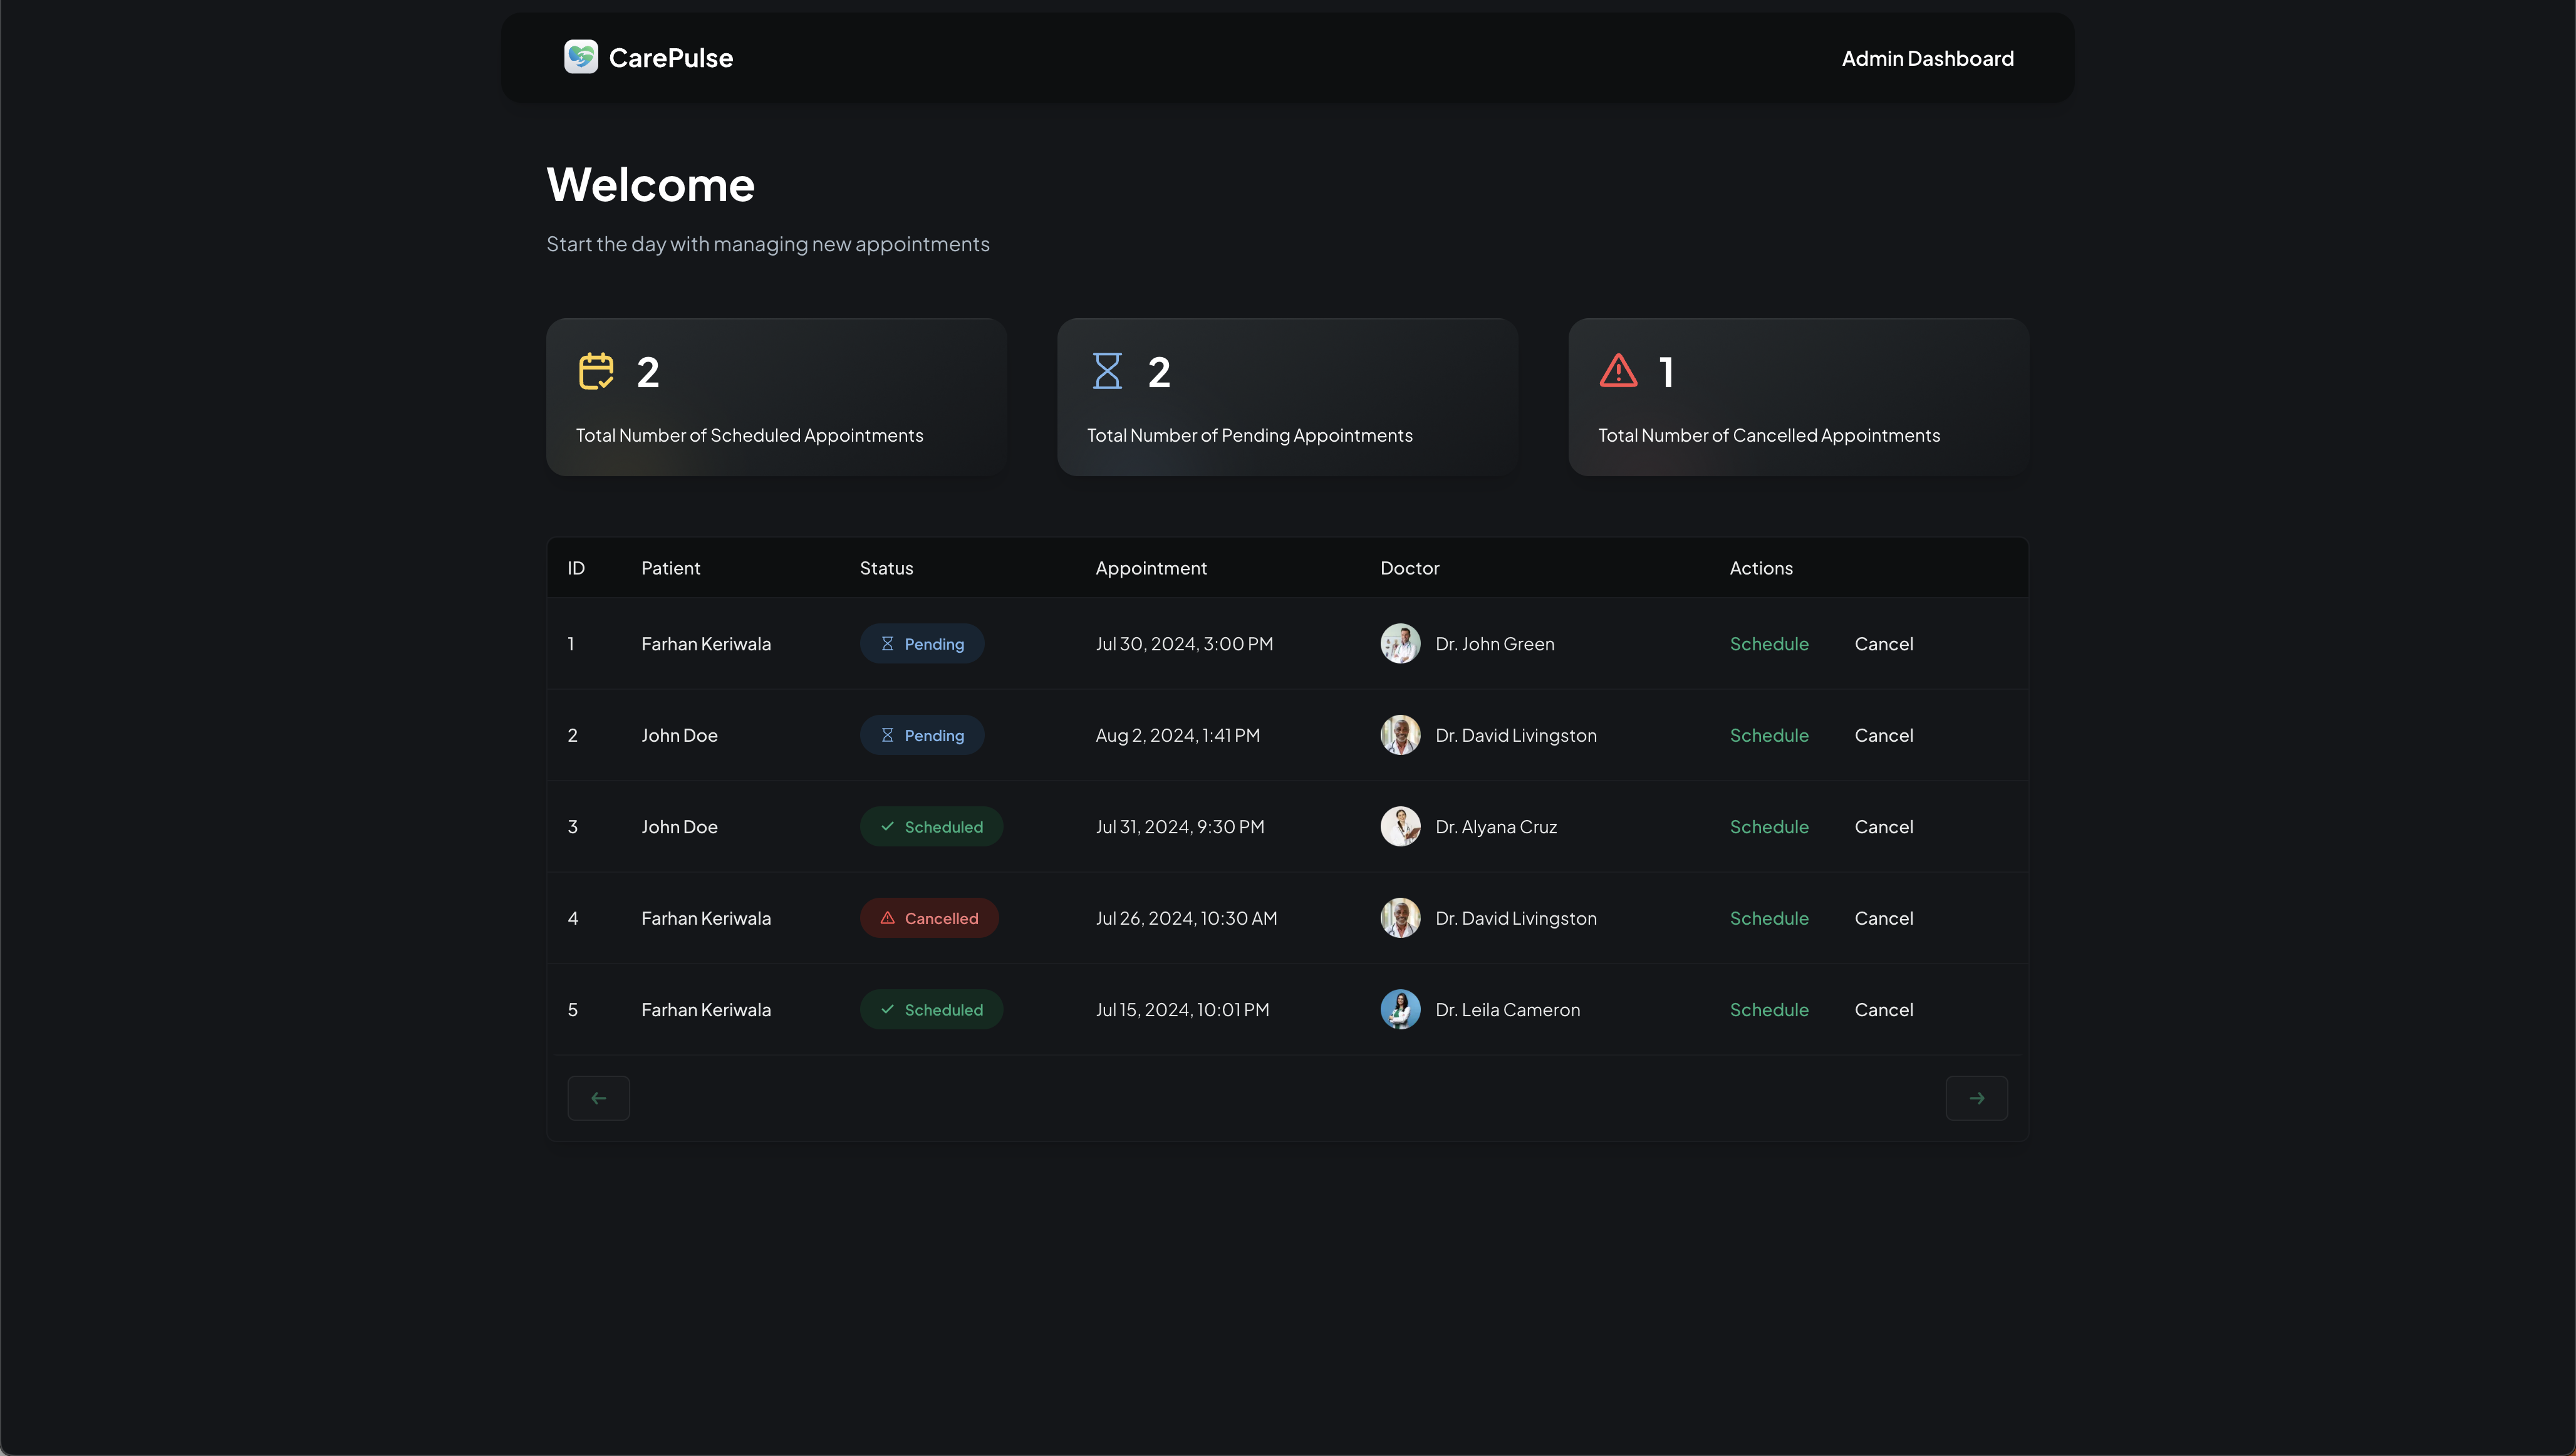Click date Jul 31, 2024, 9:30 PM
Image resolution: width=2576 pixels, height=1456 pixels.
(x=1179, y=827)
